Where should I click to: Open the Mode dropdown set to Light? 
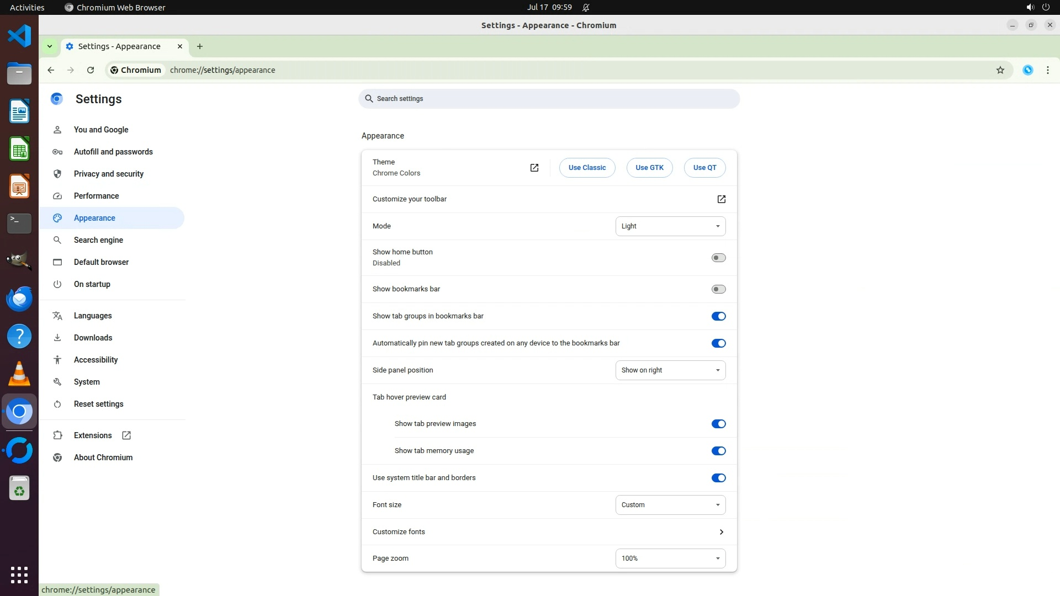point(670,226)
